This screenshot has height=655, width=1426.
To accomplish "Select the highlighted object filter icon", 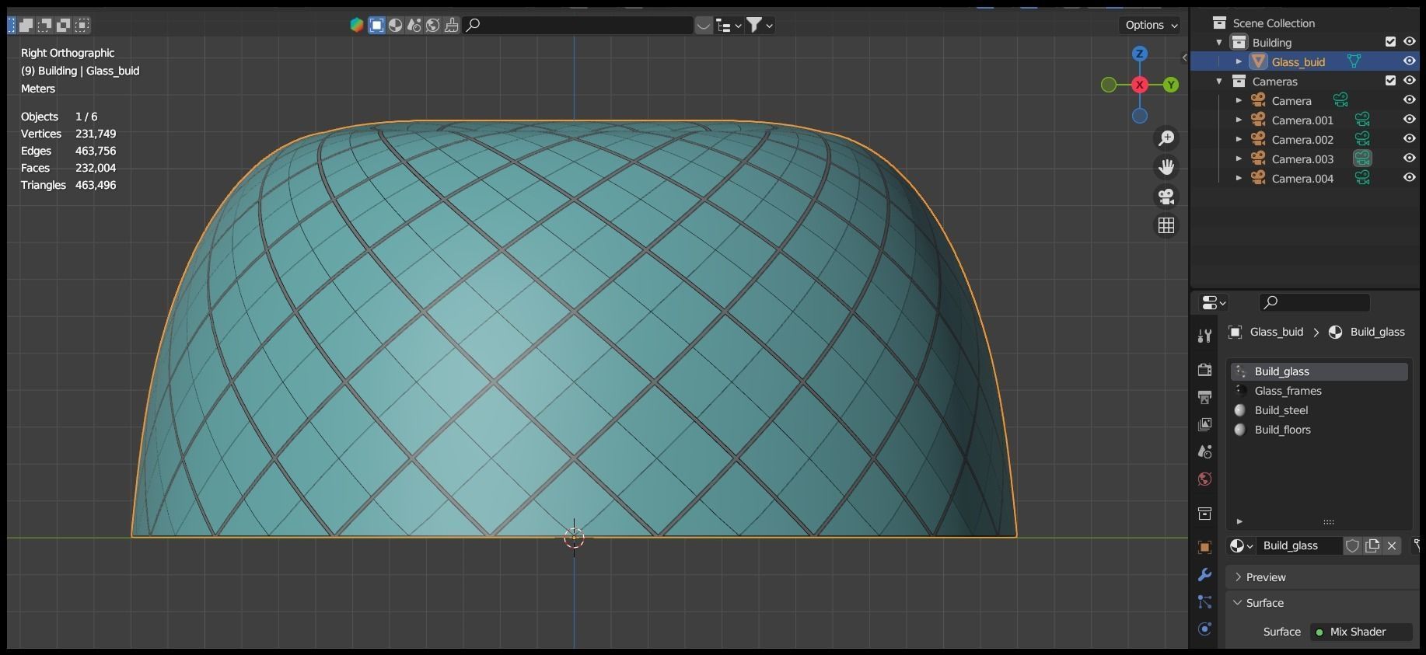I will 376,26.
